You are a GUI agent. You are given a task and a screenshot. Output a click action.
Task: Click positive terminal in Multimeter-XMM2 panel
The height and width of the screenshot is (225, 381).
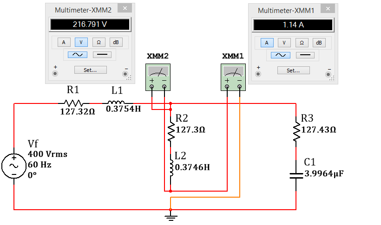tap(55, 74)
